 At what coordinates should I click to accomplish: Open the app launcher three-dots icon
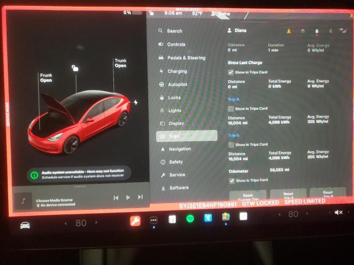click(154, 220)
